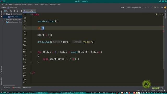Open the Project view type dropdown
This screenshot has width=167, height=94.
(6, 11)
